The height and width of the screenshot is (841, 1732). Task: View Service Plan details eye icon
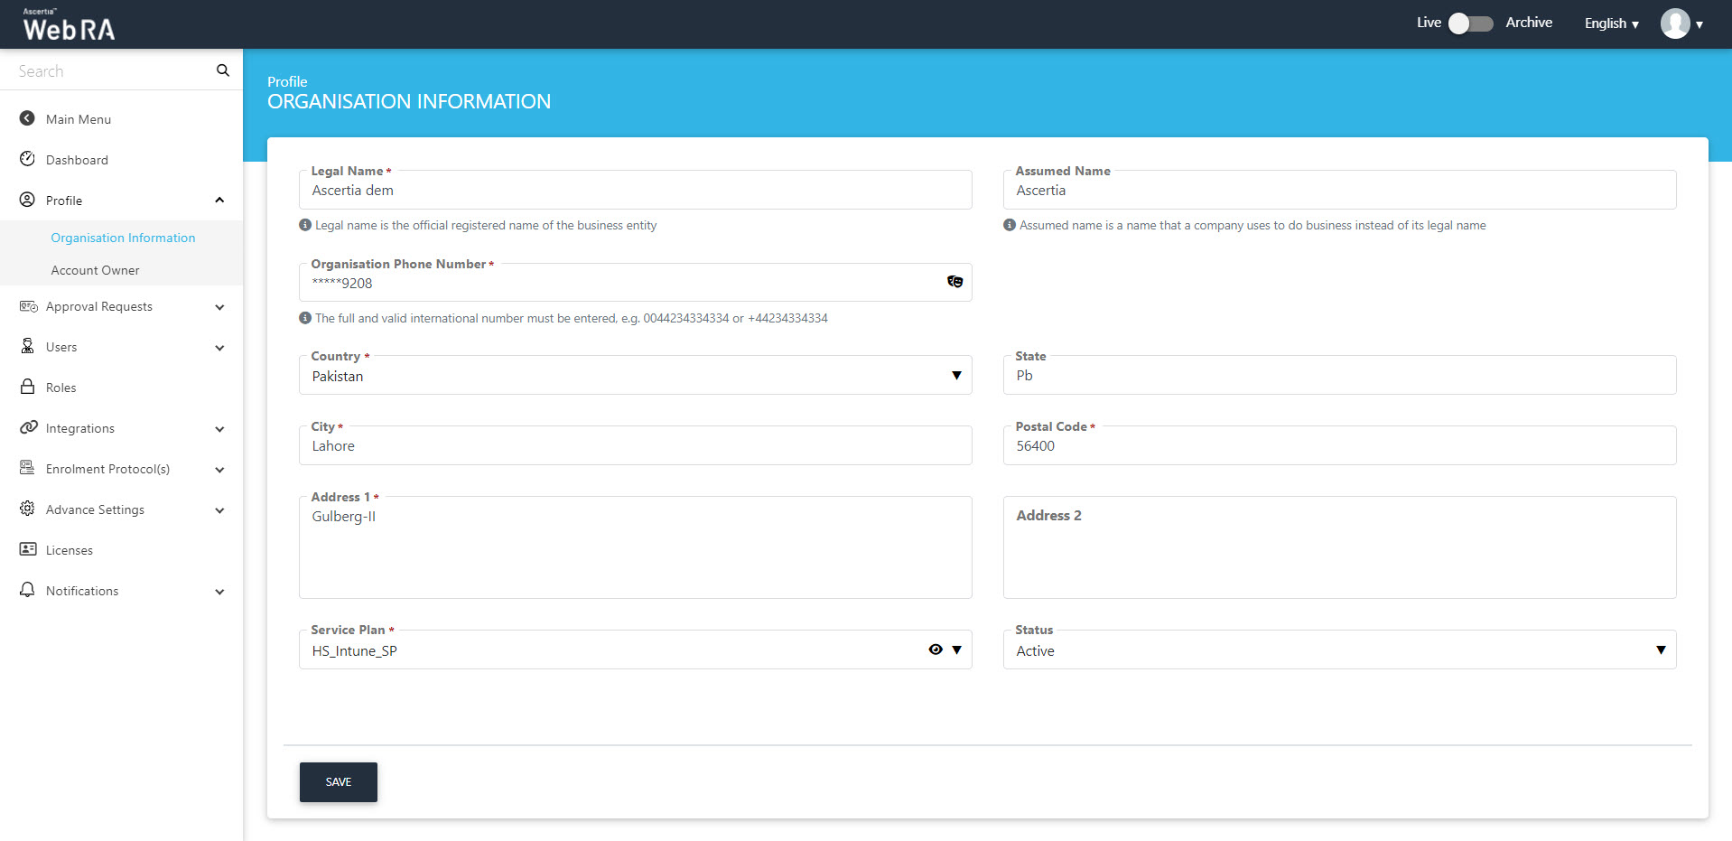936,649
